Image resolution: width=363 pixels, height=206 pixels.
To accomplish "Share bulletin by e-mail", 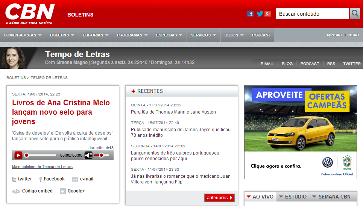I will point(83,179).
